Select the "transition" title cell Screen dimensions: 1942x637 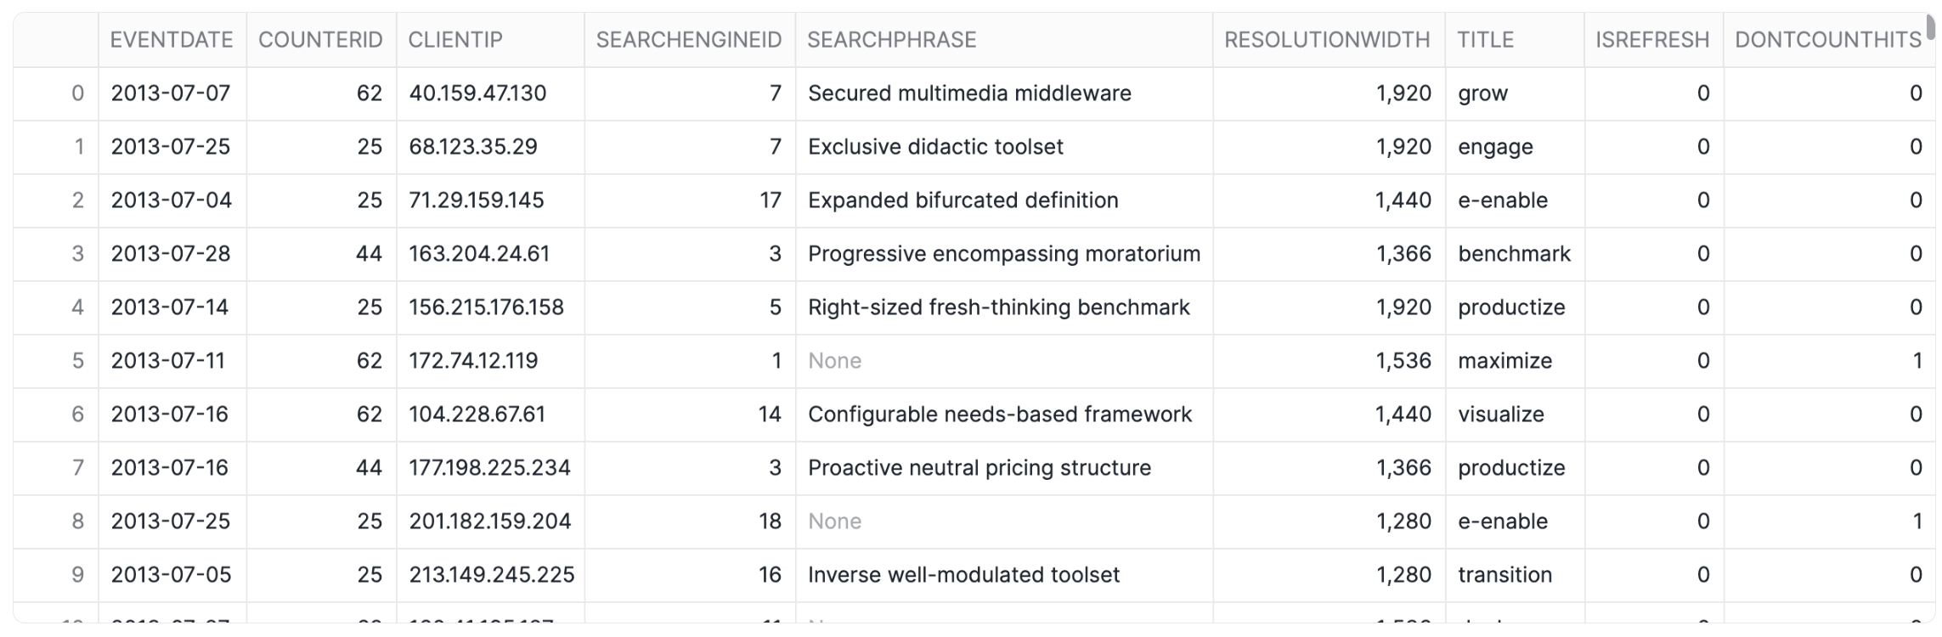point(1504,575)
